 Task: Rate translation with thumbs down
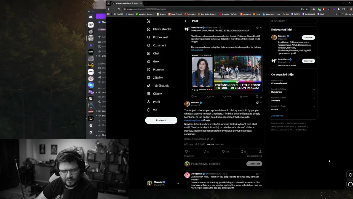[212, 139]
